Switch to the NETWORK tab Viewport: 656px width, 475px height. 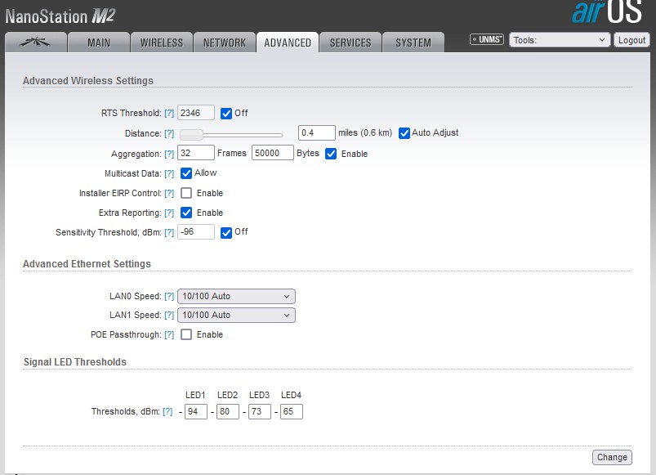click(225, 43)
